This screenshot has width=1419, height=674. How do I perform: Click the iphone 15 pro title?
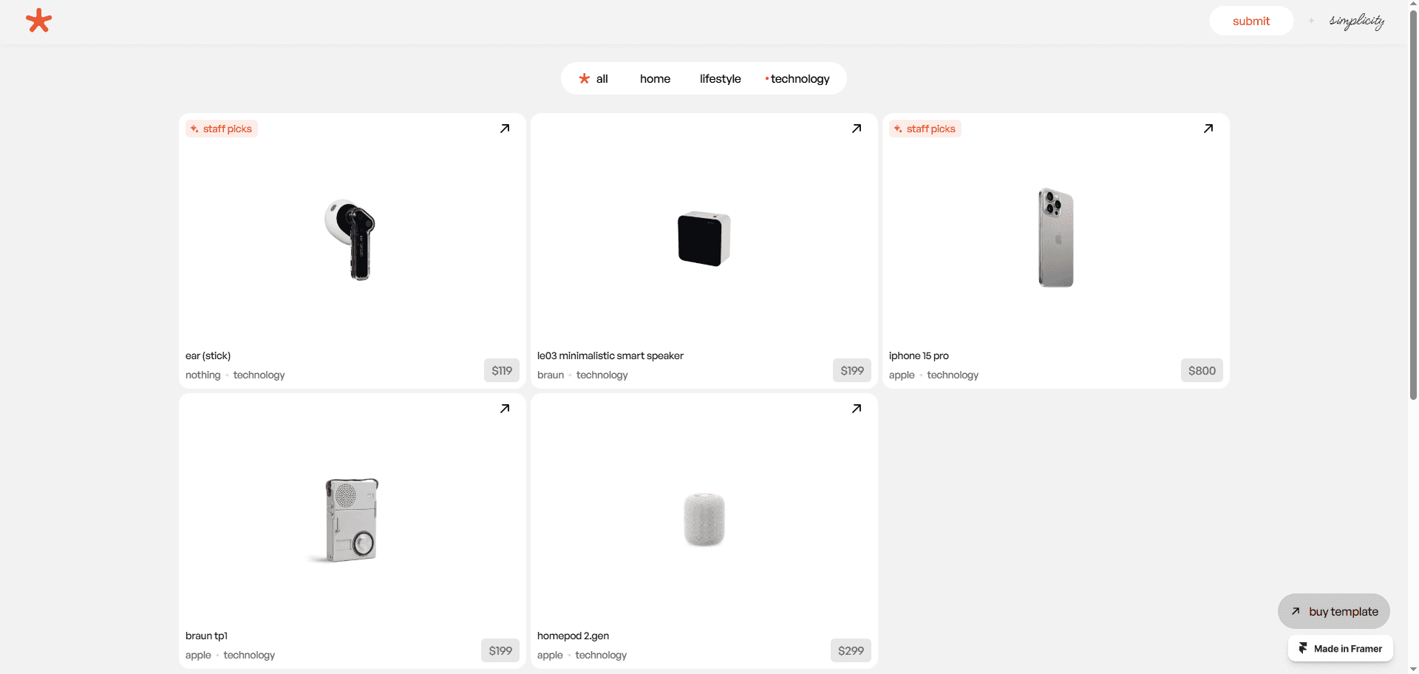pos(919,355)
